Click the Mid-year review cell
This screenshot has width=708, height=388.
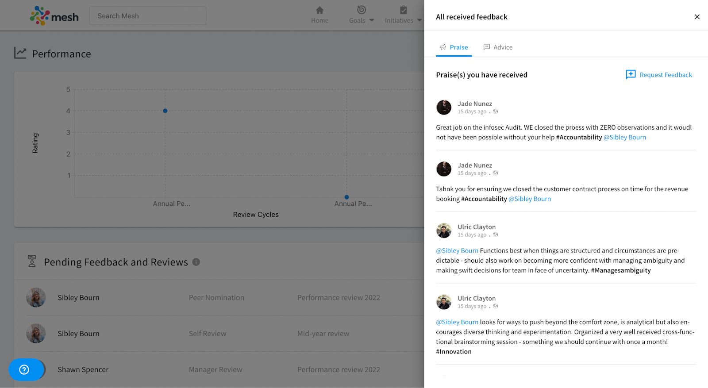click(x=323, y=334)
